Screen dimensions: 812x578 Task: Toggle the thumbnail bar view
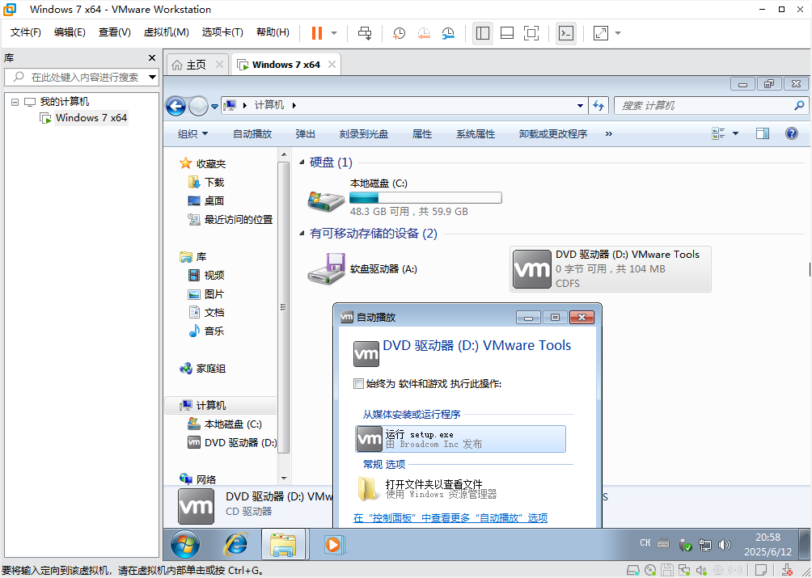tap(507, 33)
